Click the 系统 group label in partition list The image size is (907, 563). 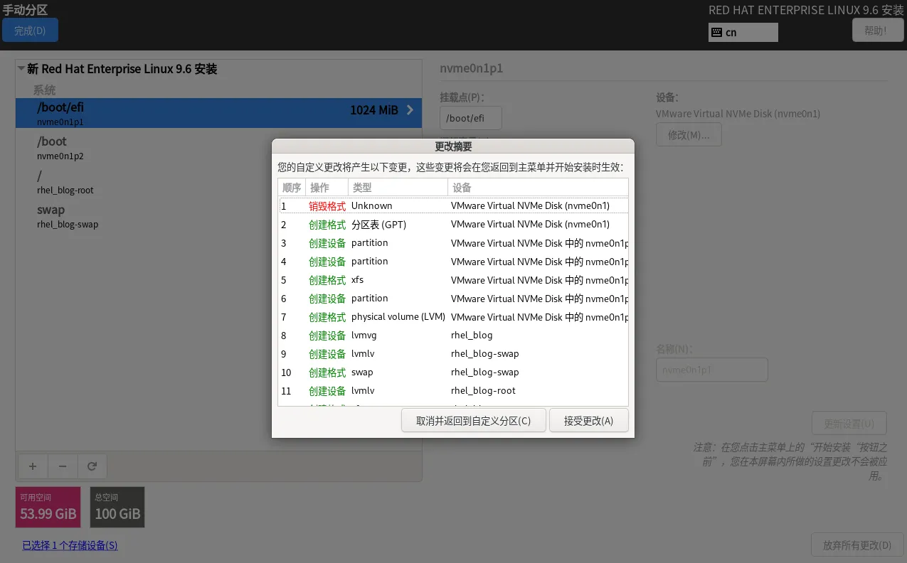pos(44,90)
